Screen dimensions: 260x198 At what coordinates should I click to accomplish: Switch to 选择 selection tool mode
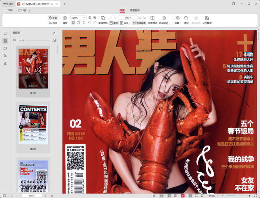[53, 23]
